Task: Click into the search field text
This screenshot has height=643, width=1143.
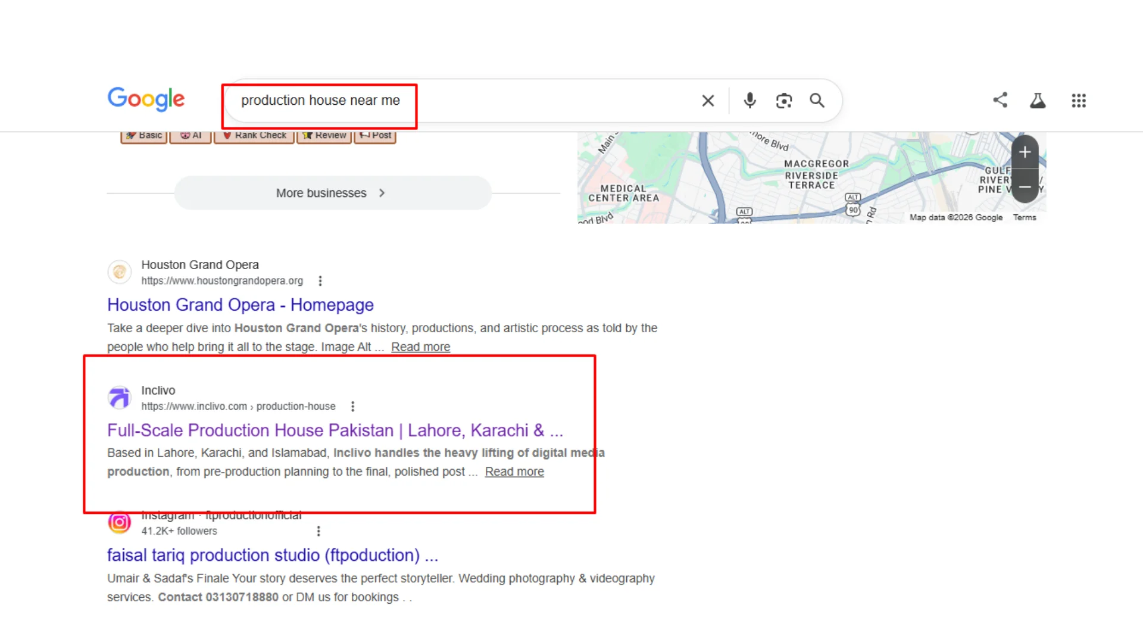Action: pyautogui.click(x=320, y=101)
